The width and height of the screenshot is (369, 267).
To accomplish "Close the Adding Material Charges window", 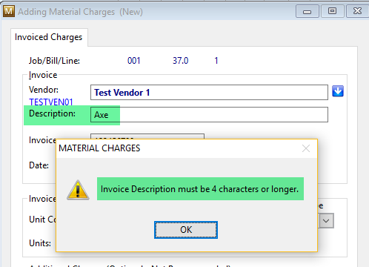I will click(357, 11).
